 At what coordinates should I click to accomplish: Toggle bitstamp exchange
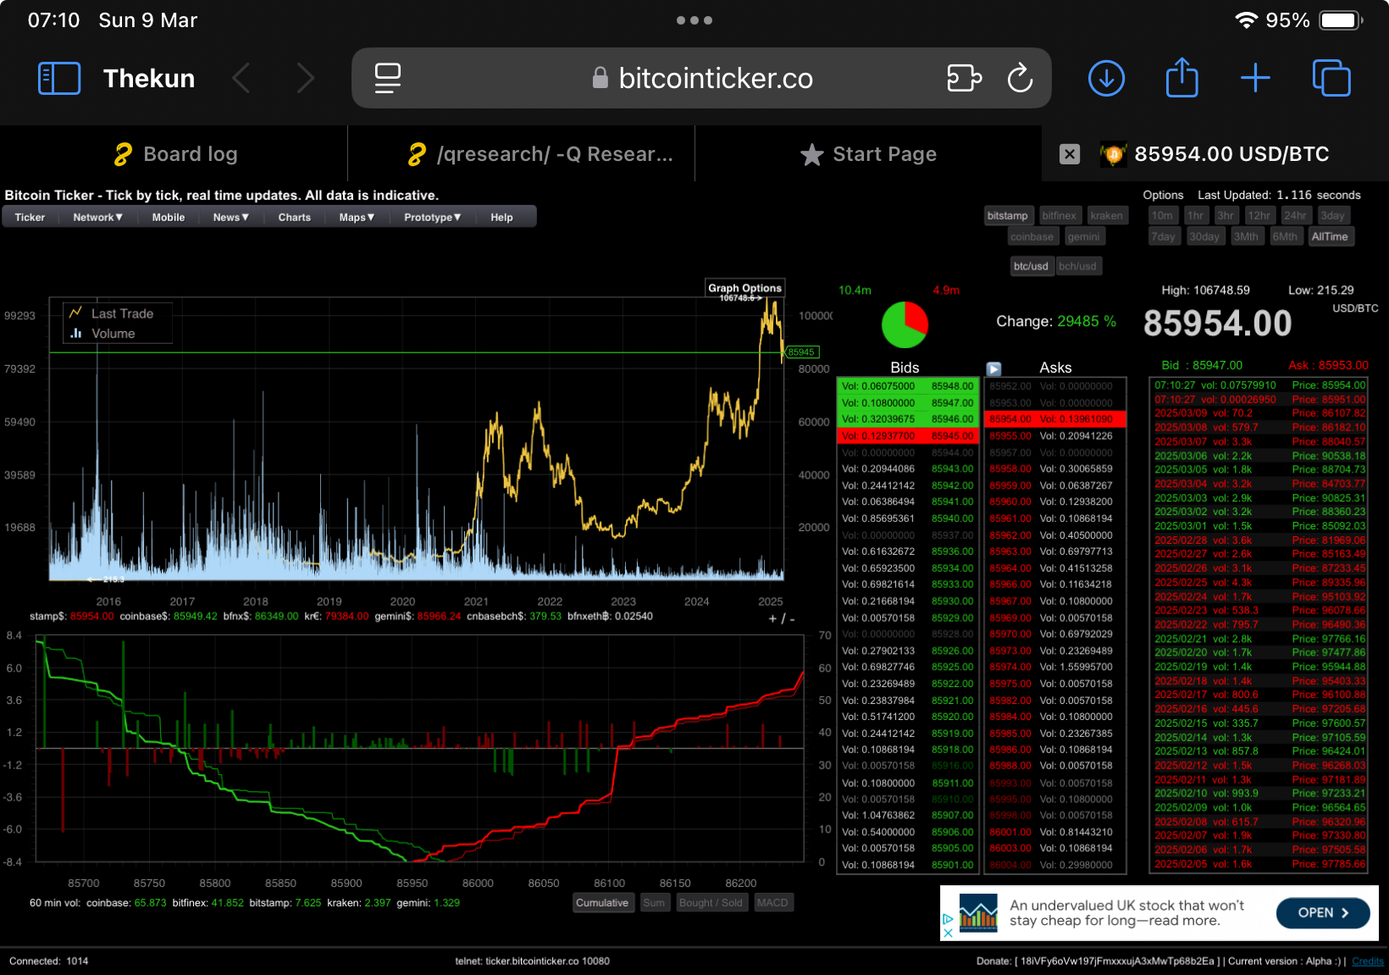[x=1007, y=216]
